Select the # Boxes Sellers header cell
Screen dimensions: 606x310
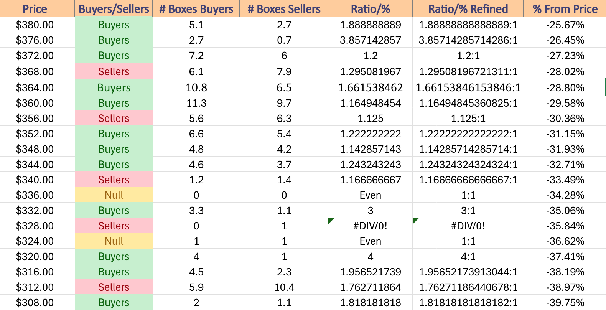[x=284, y=8]
